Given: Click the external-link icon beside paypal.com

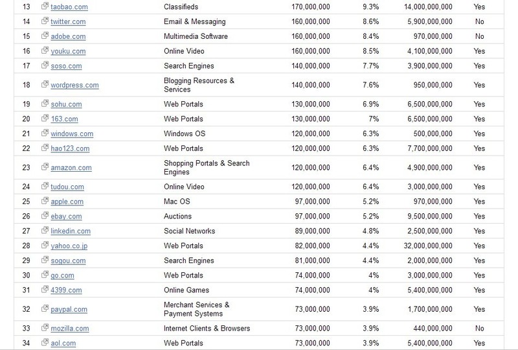Looking at the screenshot, I should [x=45, y=309].
